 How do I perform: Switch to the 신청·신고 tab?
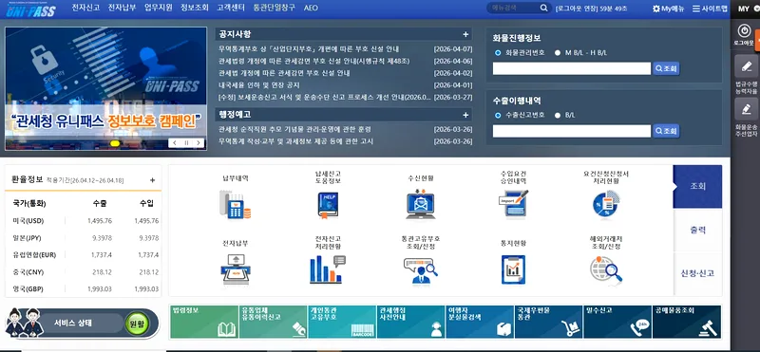click(x=697, y=273)
